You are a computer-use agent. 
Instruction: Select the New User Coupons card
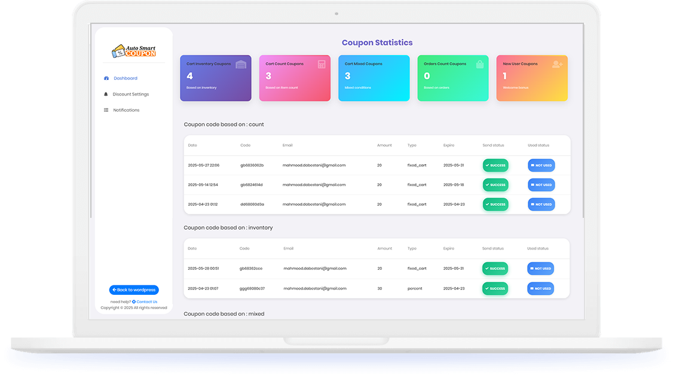pyautogui.click(x=532, y=78)
